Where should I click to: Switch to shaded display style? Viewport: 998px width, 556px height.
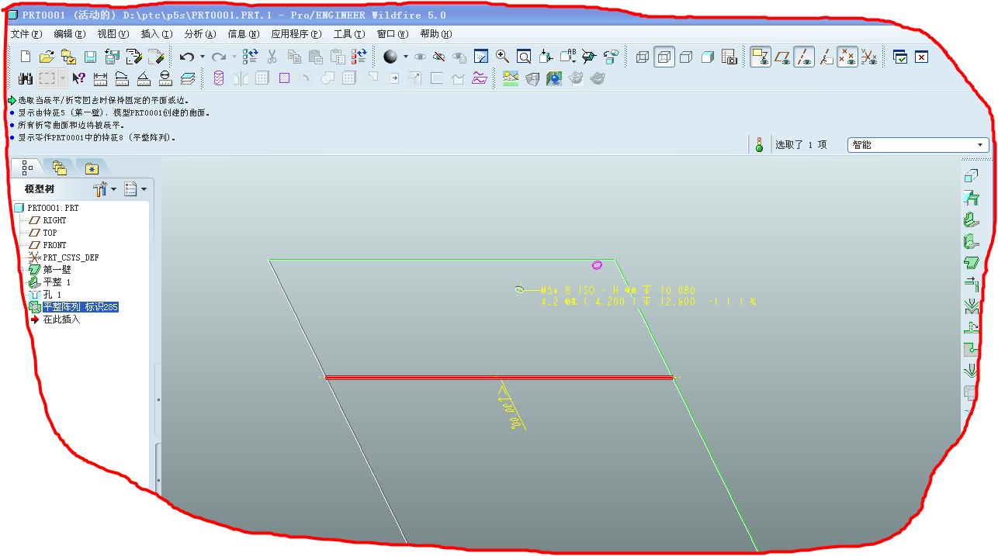point(708,57)
